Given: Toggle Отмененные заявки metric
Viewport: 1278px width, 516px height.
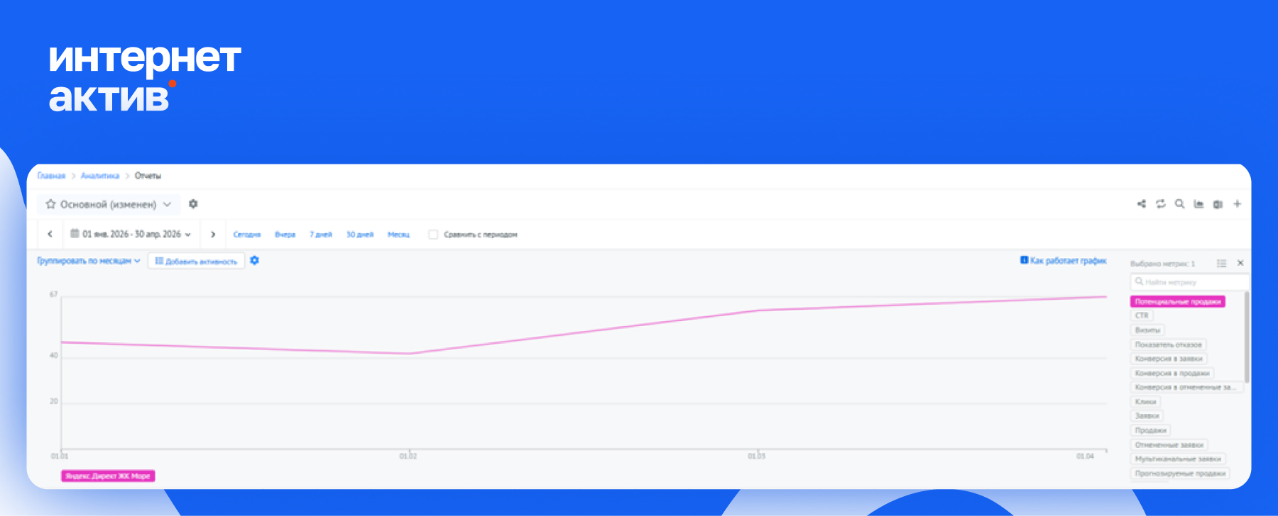Looking at the screenshot, I should tap(1169, 445).
